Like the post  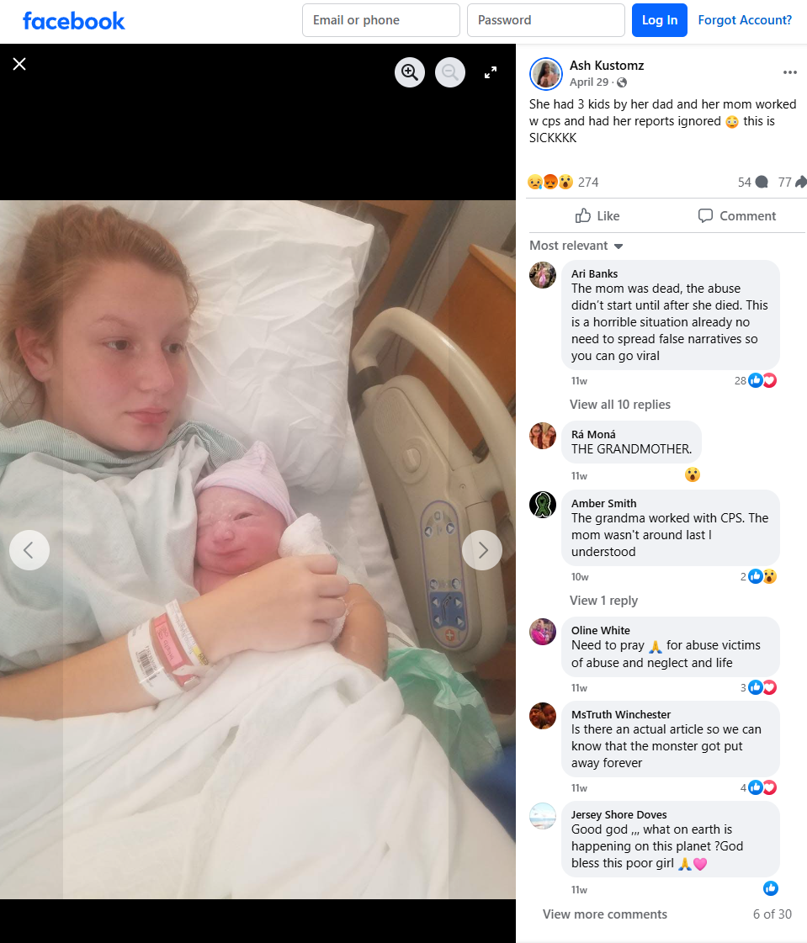pos(597,216)
